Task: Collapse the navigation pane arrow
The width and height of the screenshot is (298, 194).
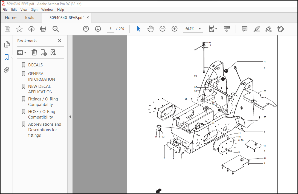Action: coord(70,117)
